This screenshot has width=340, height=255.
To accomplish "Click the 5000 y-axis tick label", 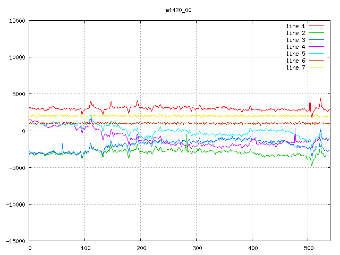I will click(19, 94).
